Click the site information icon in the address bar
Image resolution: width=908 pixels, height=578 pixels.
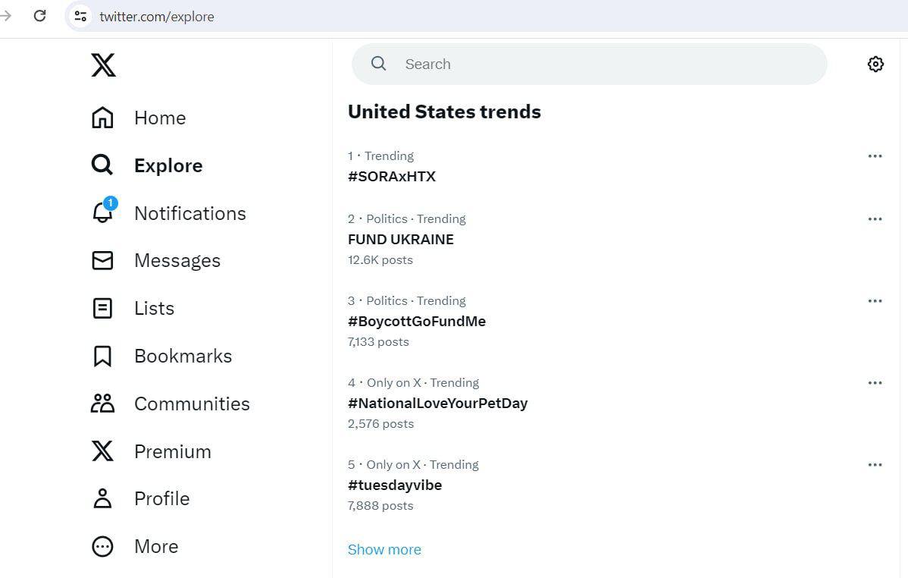pos(80,16)
